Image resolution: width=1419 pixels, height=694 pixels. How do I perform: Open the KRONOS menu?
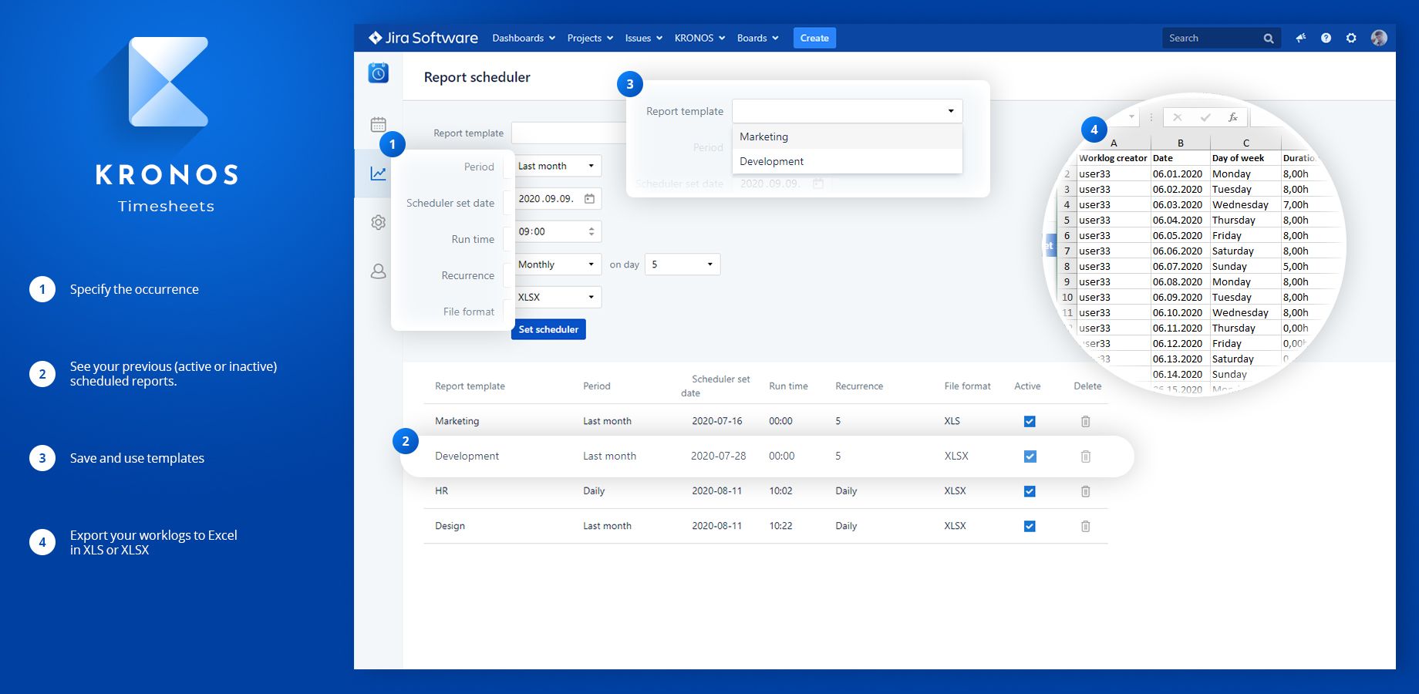(x=699, y=38)
